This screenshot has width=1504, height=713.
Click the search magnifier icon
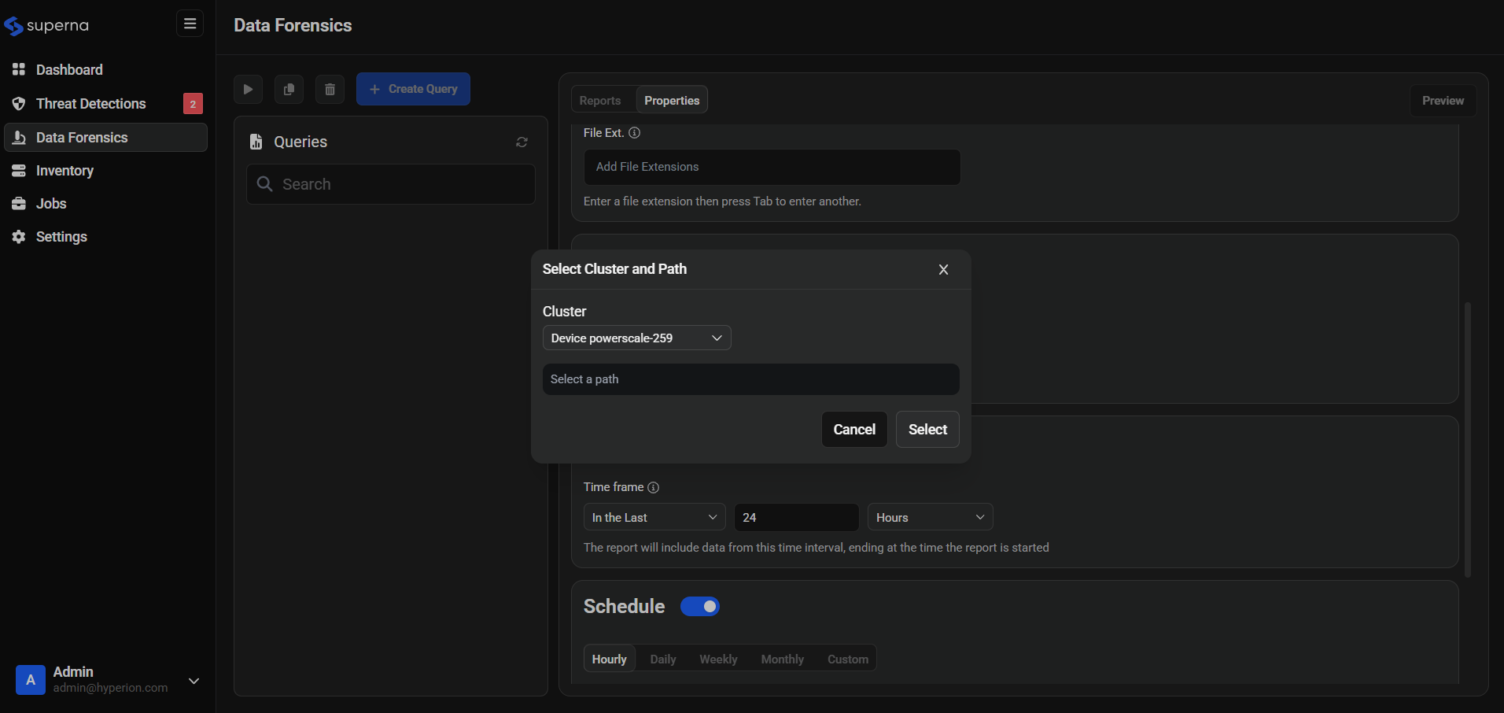click(265, 184)
